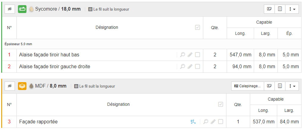Edit part Alaise façade tiroir gauche droite
Viewport: 304px width, 130px height.
point(190,66)
